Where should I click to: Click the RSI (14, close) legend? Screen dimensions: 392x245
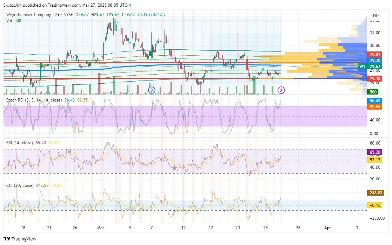point(20,143)
